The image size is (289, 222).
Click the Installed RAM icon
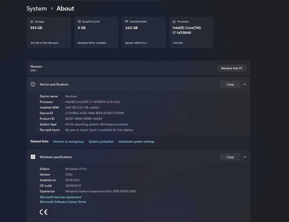tap(127, 22)
